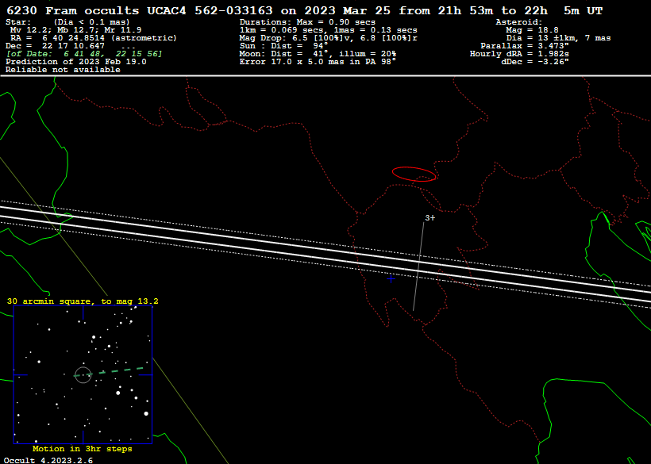Click 'Durations: Max = 0.90 secs' text
The height and width of the screenshot is (464, 651).
[307, 22]
